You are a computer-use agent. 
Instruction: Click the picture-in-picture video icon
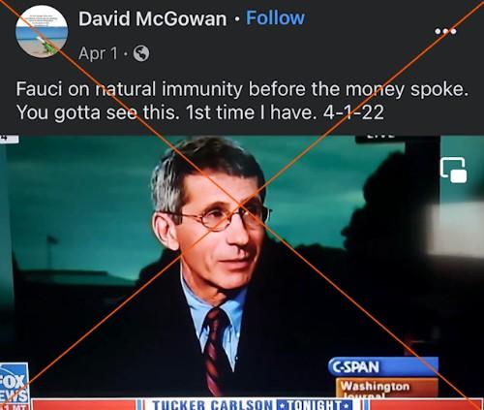[x=453, y=170]
